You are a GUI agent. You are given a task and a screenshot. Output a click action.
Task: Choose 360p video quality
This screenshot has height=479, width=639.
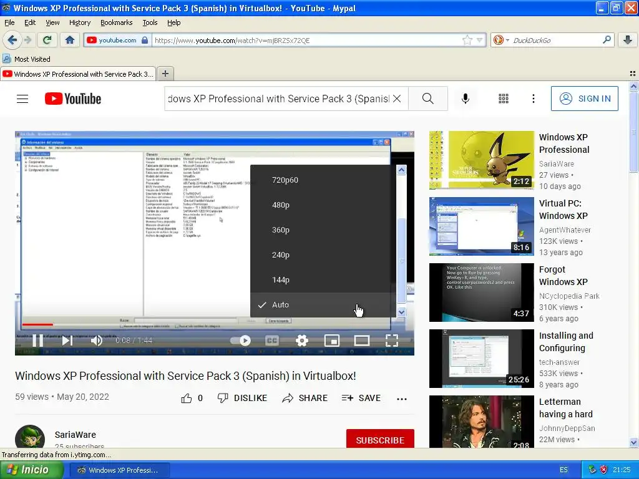323,230
